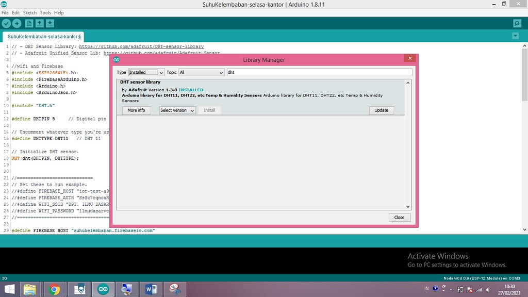Image resolution: width=528 pixels, height=297 pixels.
Task: Click the network signal tray icon
Action: (479, 290)
